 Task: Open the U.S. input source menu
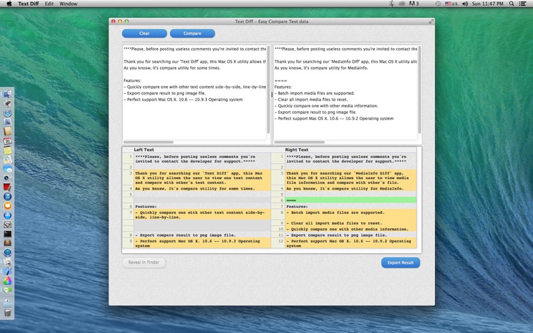coord(452,3)
